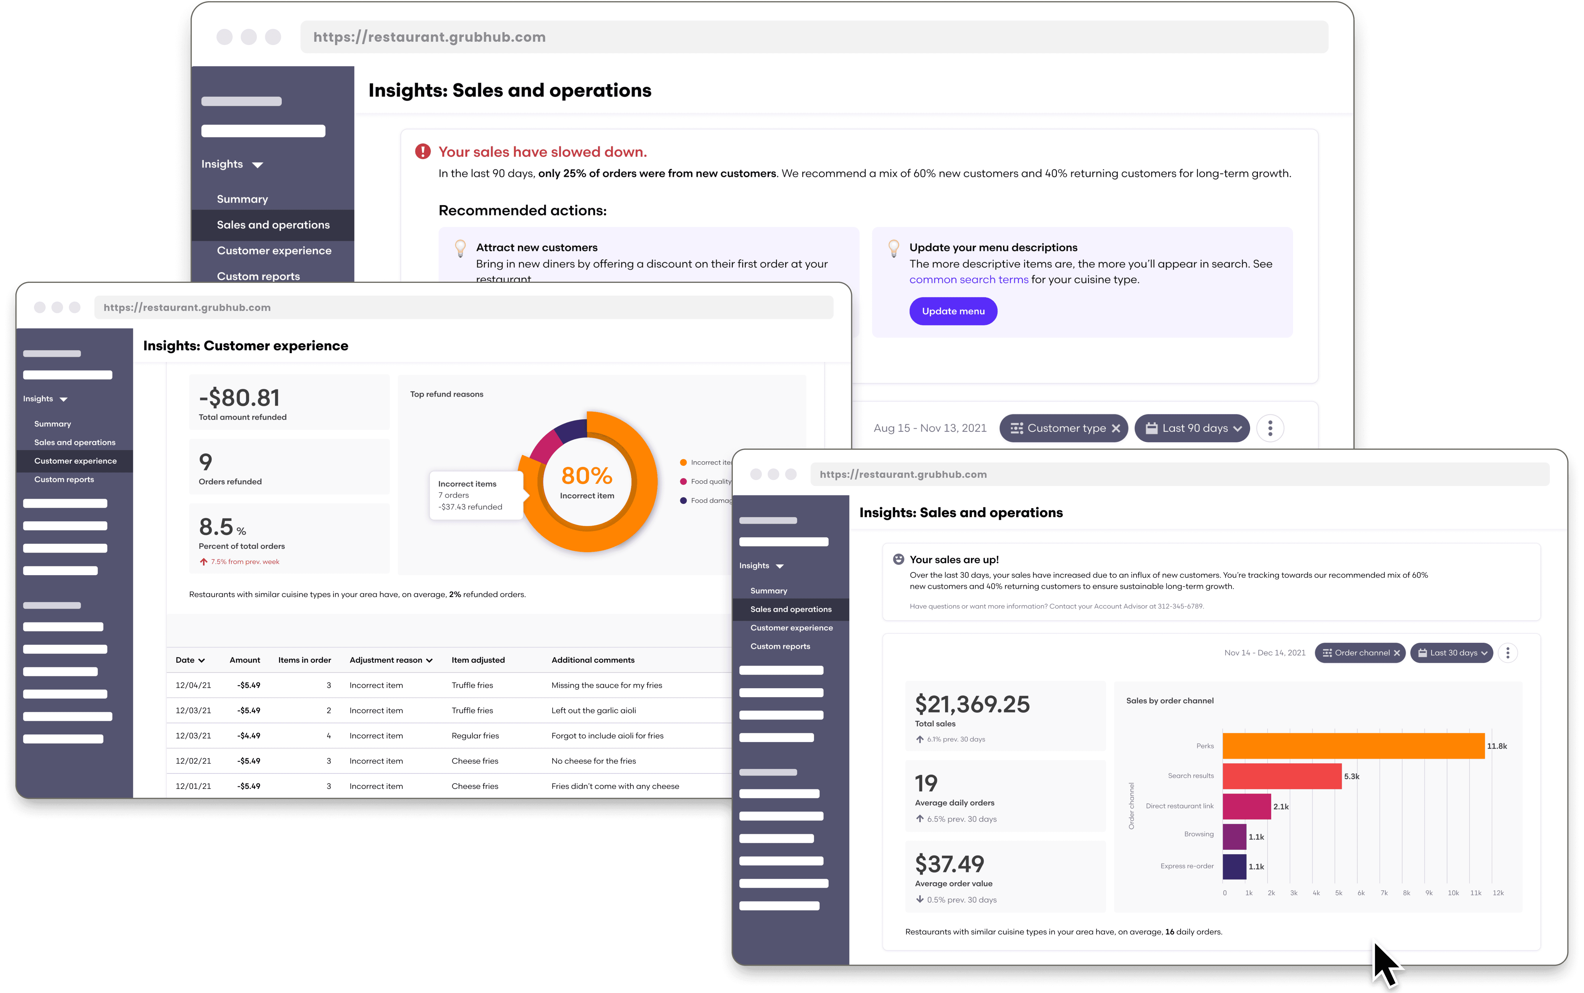This screenshot has height=993, width=1584.
Task: Sort the table by the Date column
Action: tap(190, 660)
